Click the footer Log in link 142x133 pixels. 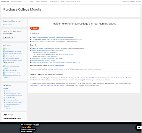point(37,125)
